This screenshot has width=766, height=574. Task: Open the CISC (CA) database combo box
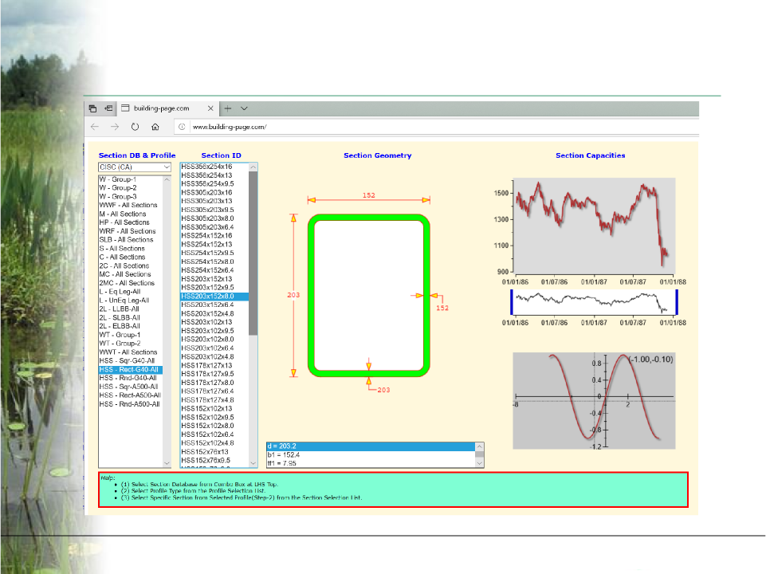pos(135,167)
